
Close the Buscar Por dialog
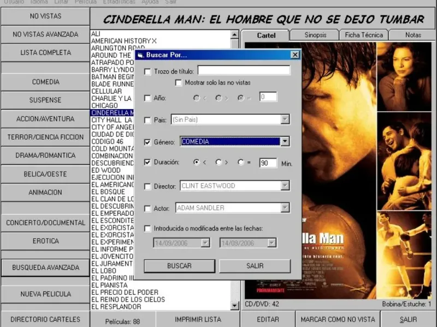click(x=295, y=55)
